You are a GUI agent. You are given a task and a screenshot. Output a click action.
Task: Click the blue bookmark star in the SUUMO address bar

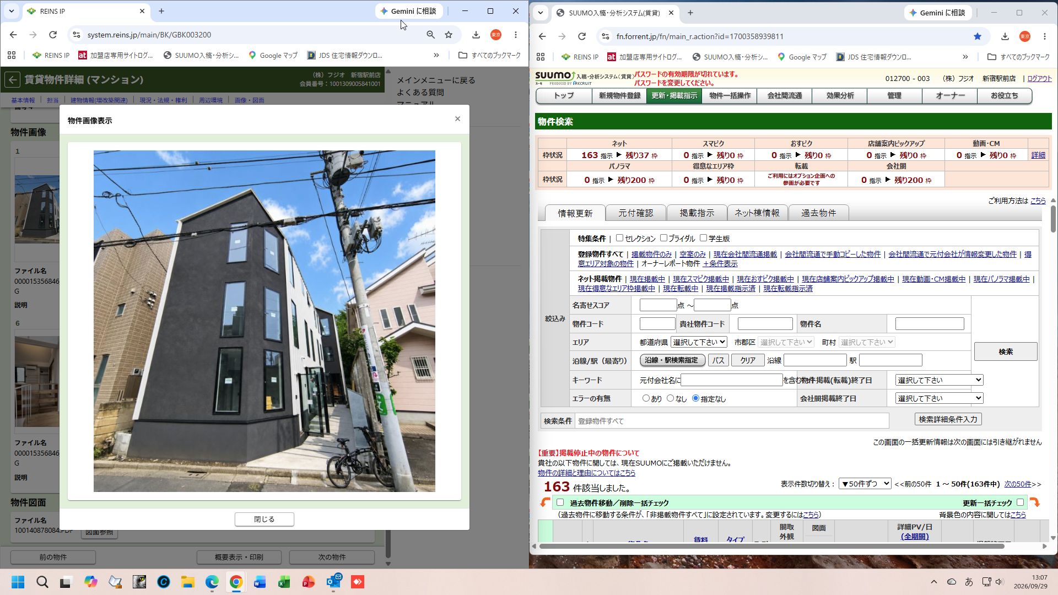coord(978,36)
